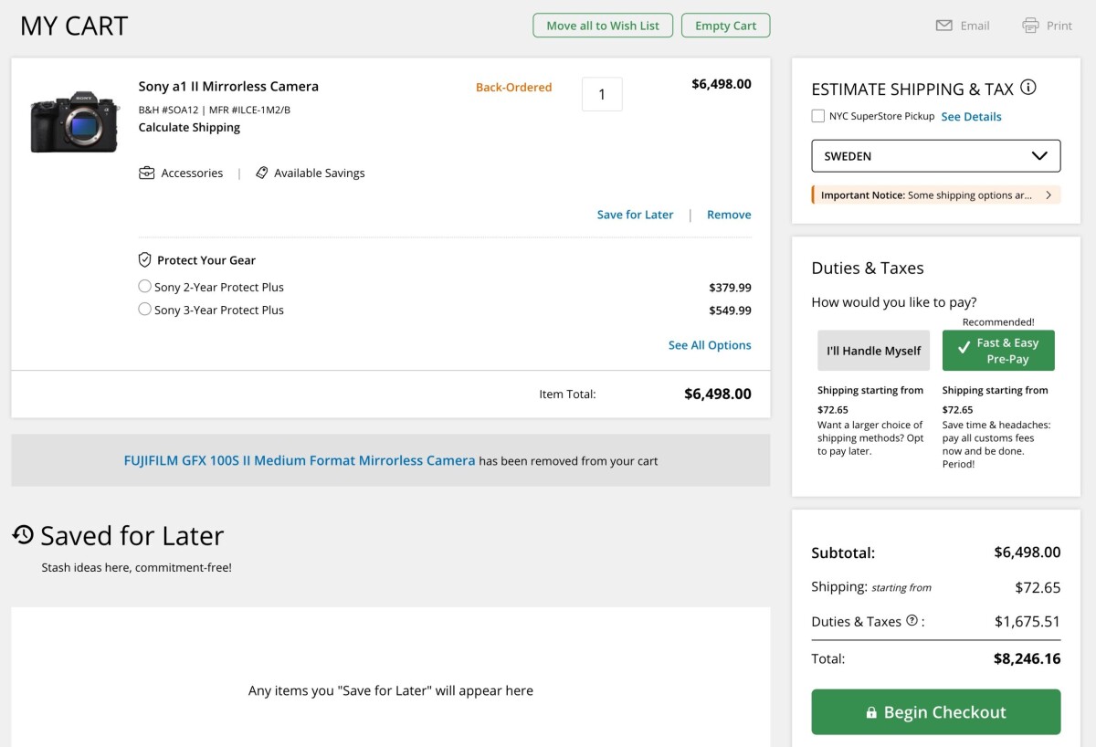1096x747 pixels.
Task: Click the quantity field for the camera
Action: 602,94
